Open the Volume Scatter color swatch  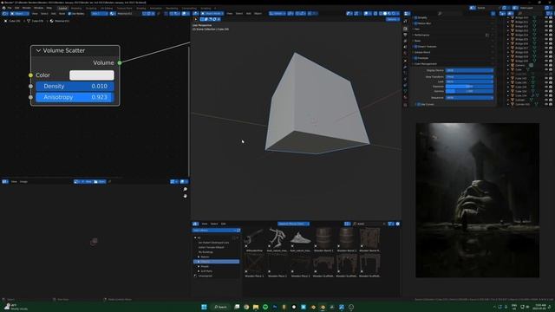point(92,75)
